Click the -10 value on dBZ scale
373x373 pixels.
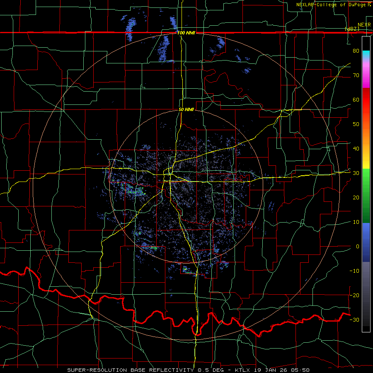click(x=354, y=271)
